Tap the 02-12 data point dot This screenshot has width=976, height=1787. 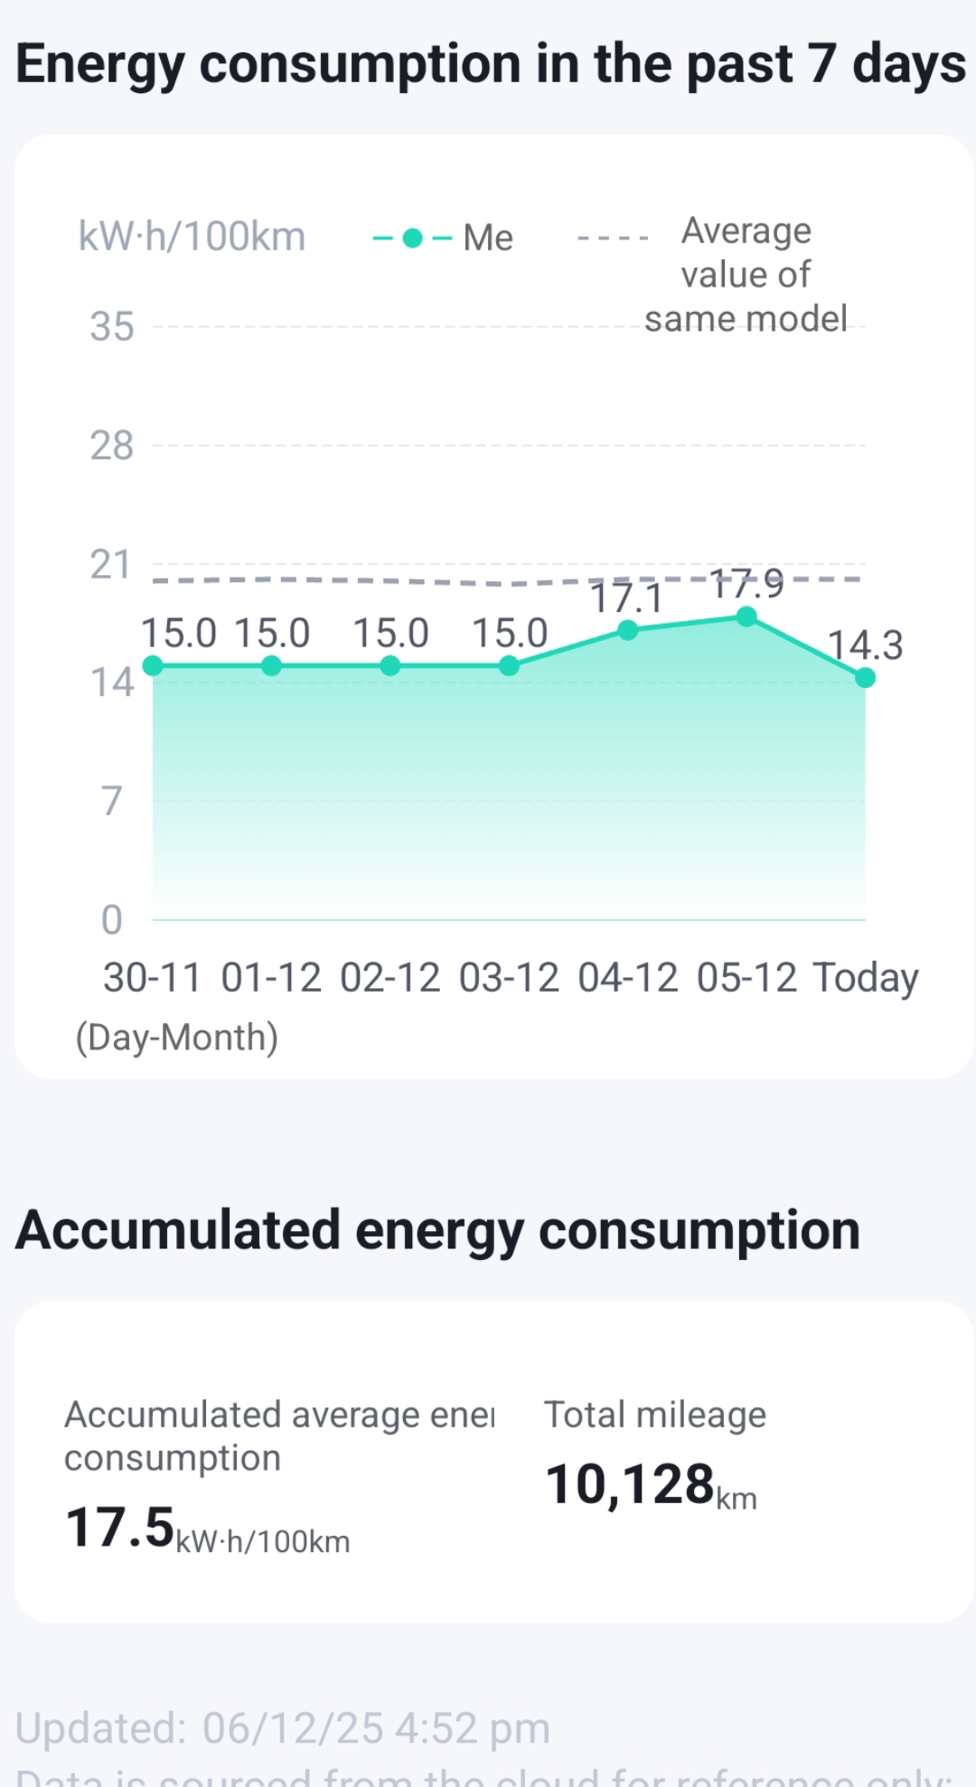pos(390,666)
